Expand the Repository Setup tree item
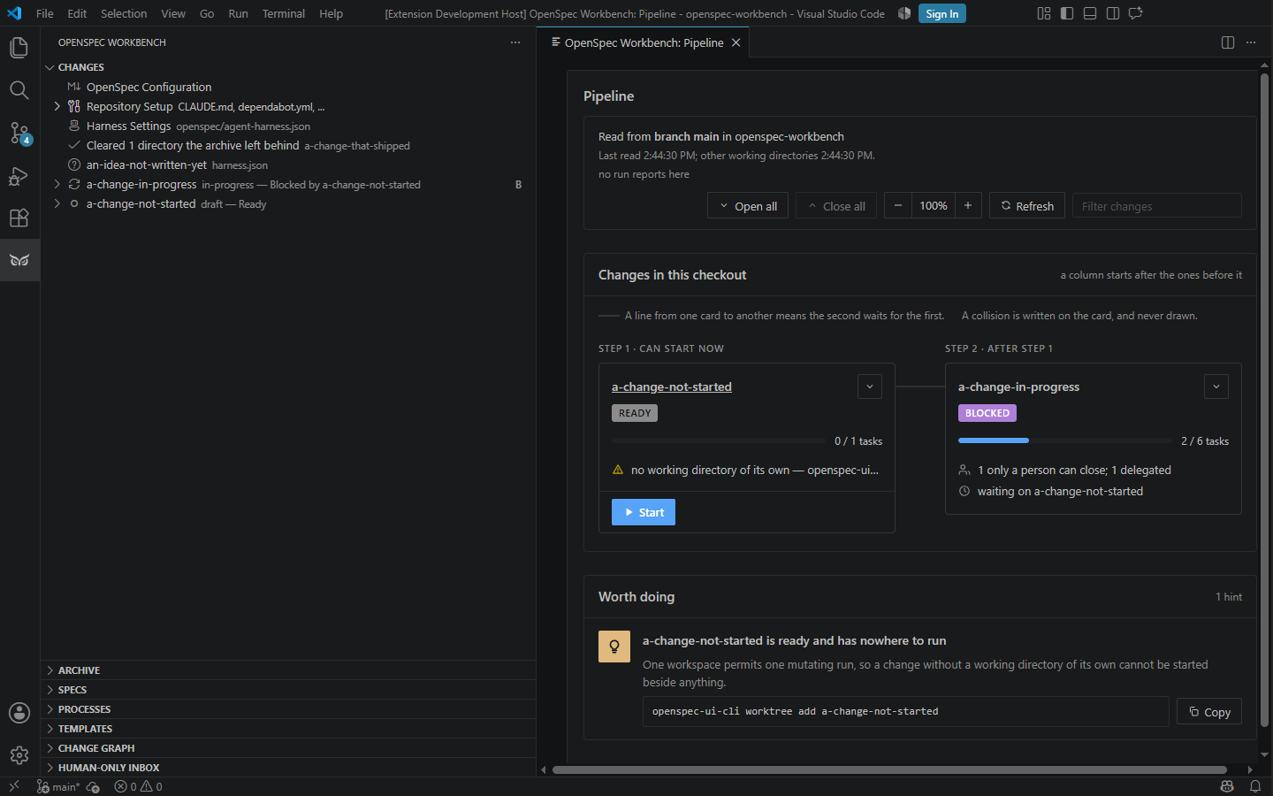1273x796 pixels. point(57,106)
